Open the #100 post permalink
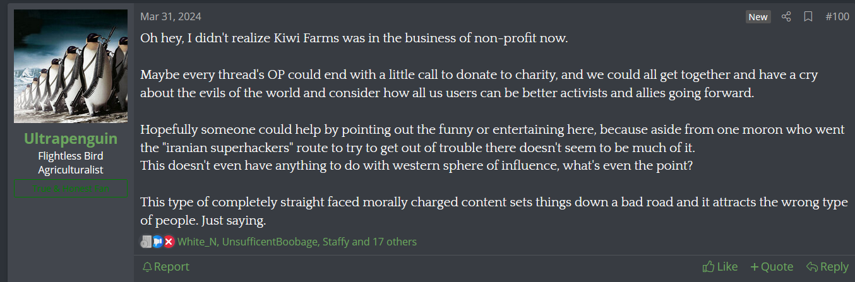The width and height of the screenshot is (855, 282). tap(837, 17)
